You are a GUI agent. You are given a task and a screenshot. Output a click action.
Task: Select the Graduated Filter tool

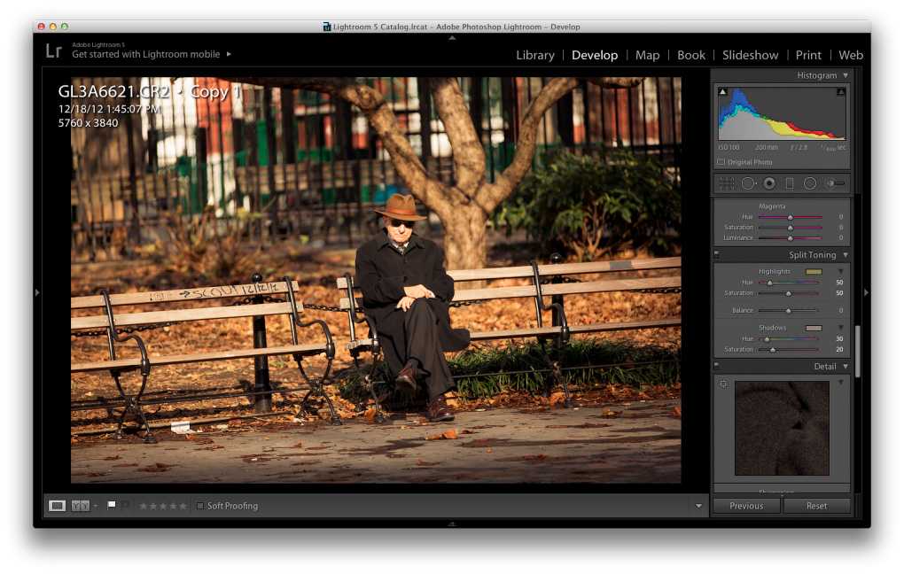click(x=789, y=183)
